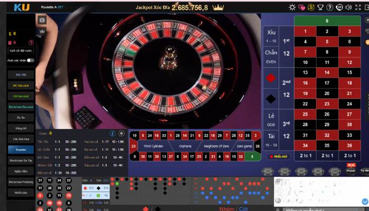Switch to the Xóc Đĩa game
369x211 pixels.
point(21,75)
